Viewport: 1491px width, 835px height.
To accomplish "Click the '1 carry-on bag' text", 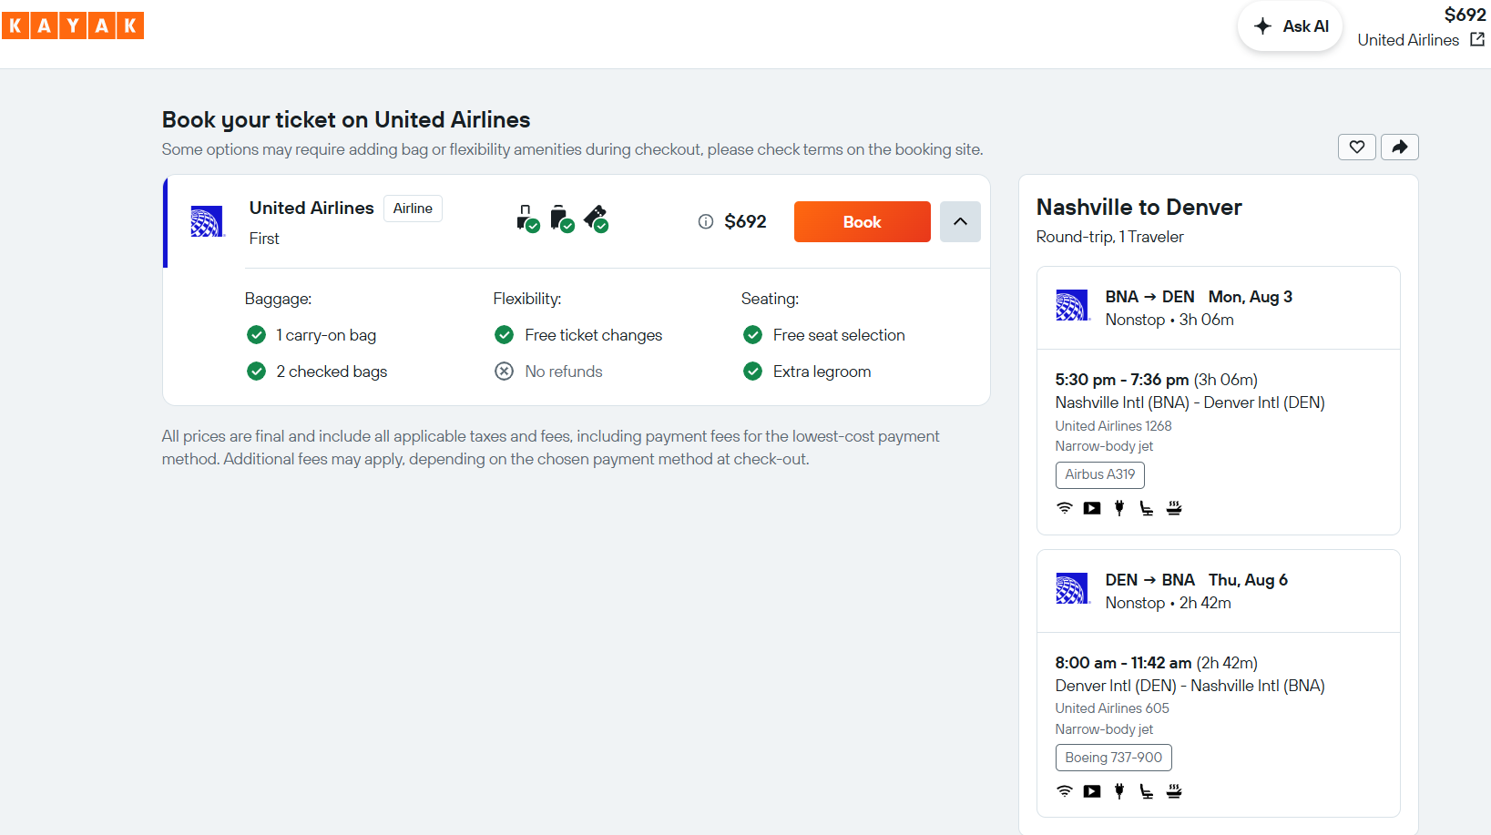I will click(x=326, y=335).
